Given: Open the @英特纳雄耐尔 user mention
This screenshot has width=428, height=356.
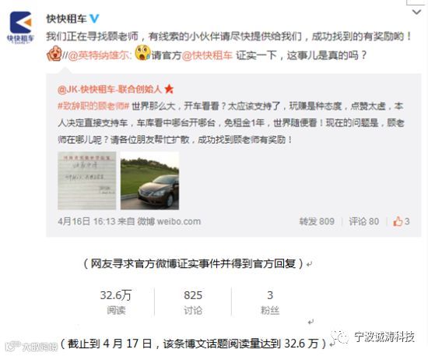Looking at the screenshot, I should pos(99,55).
